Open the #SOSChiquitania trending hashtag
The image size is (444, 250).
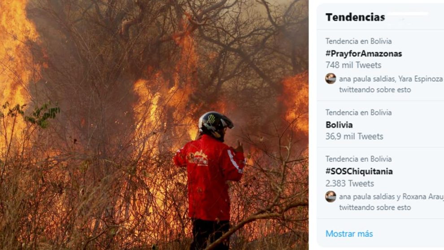[x=359, y=171]
